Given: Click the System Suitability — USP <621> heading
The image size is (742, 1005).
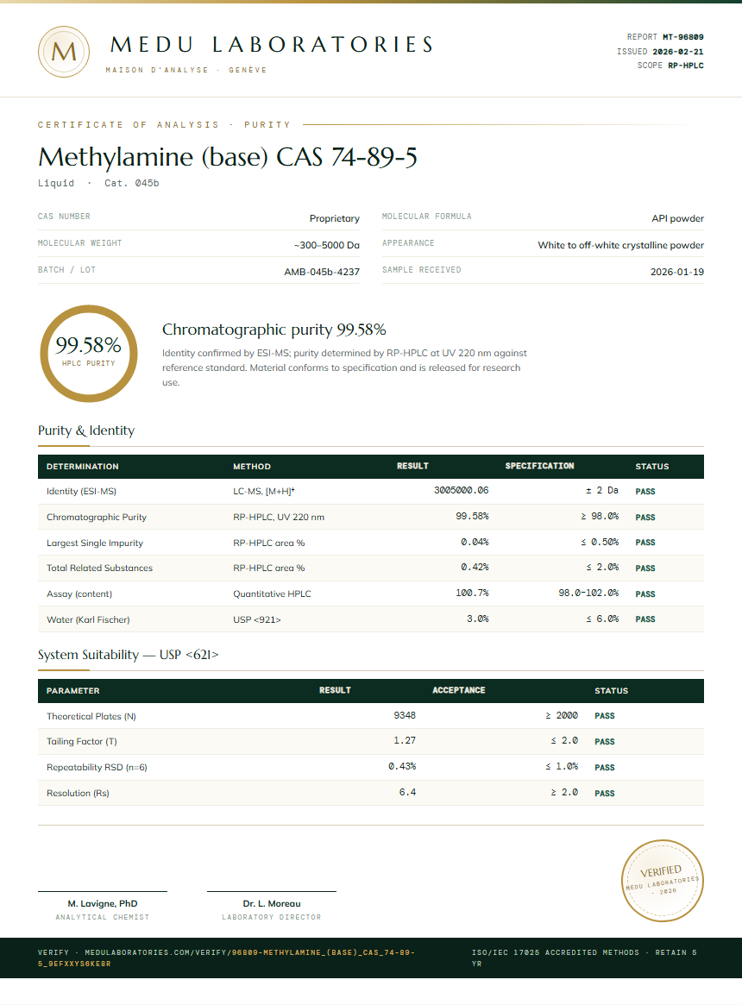Looking at the screenshot, I should (129, 655).
